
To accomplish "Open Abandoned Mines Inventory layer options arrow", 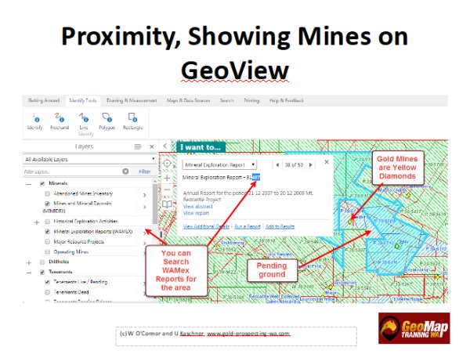I will click(x=145, y=195).
